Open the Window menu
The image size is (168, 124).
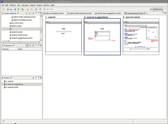coord(46,5)
